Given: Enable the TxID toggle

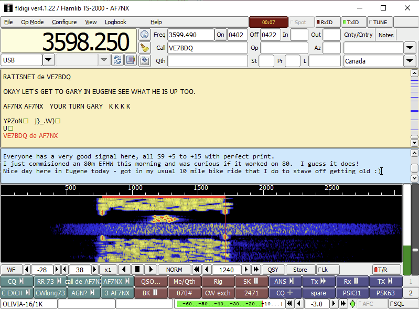Looking at the screenshot, I should (x=352, y=23).
